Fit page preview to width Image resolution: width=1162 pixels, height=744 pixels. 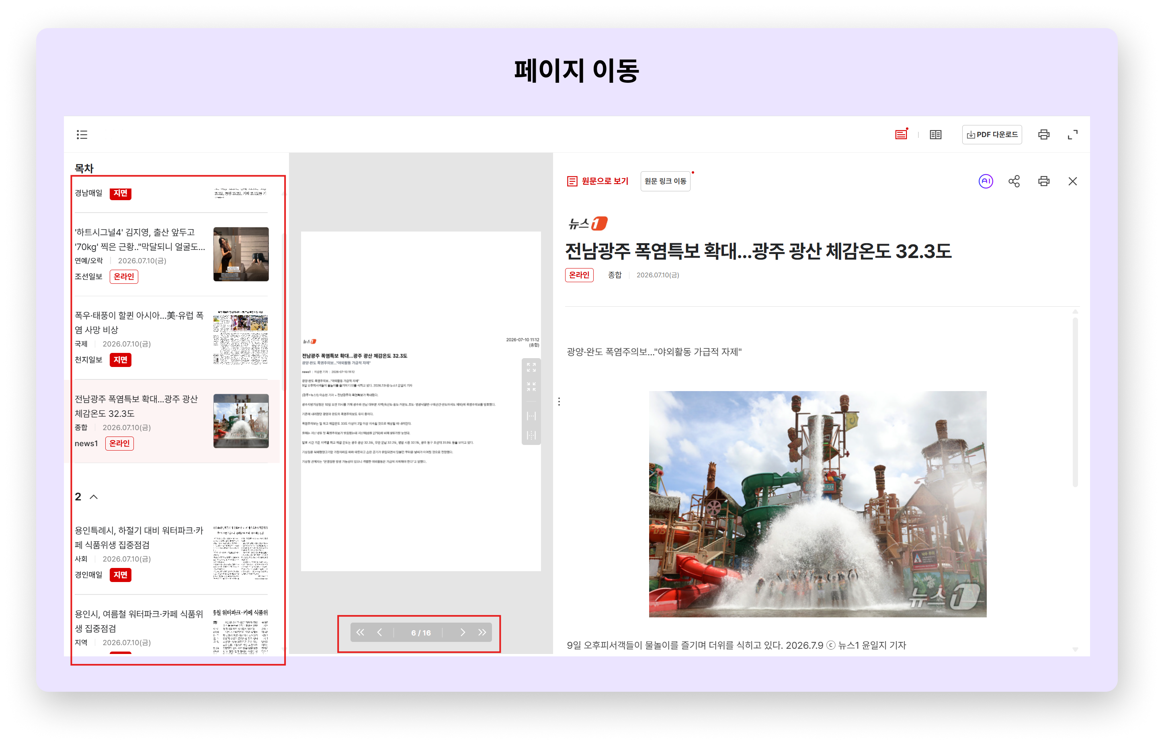(x=531, y=416)
